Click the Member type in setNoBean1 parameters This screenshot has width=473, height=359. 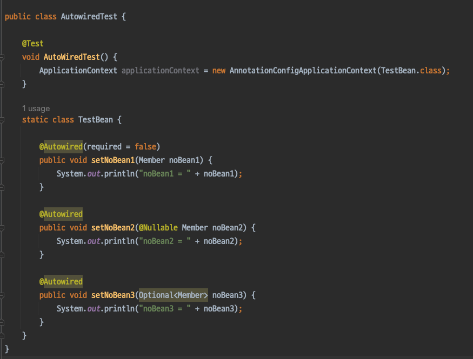[152, 160]
